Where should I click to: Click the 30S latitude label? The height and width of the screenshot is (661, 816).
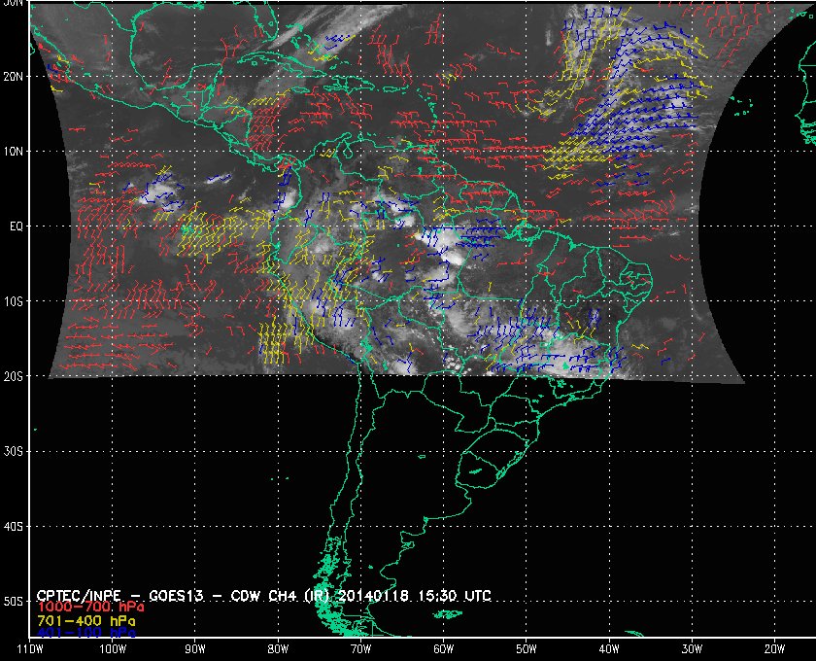pyautogui.click(x=13, y=451)
